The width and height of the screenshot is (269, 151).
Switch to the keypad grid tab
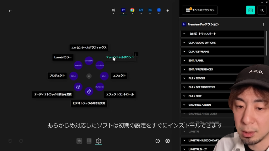(x=89, y=141)
